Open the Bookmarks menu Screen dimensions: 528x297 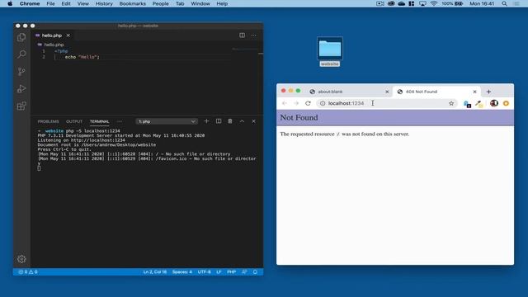132,3
